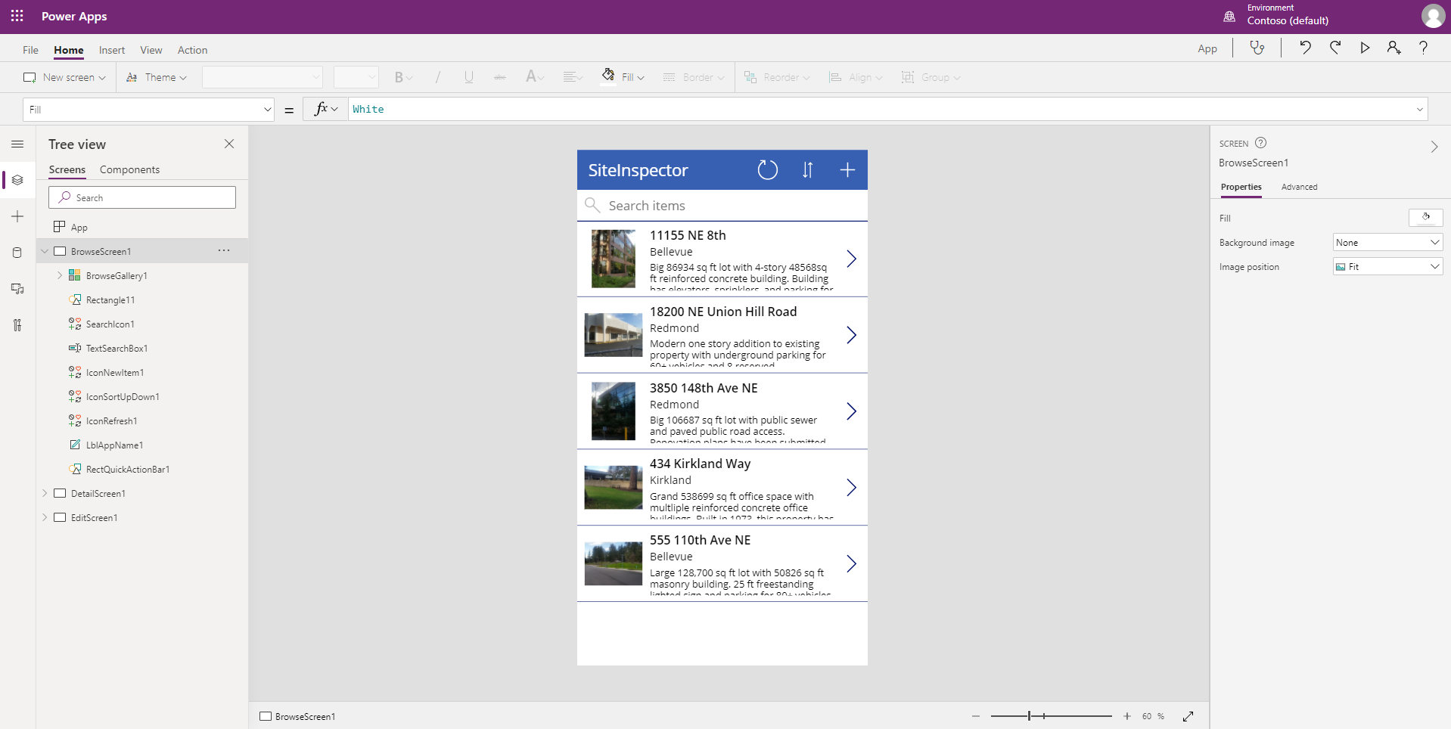This screenshot has width=1451, height=729.
Task: Toggle underline formatting
Action: pyautogui.click(x=468, y=76)
